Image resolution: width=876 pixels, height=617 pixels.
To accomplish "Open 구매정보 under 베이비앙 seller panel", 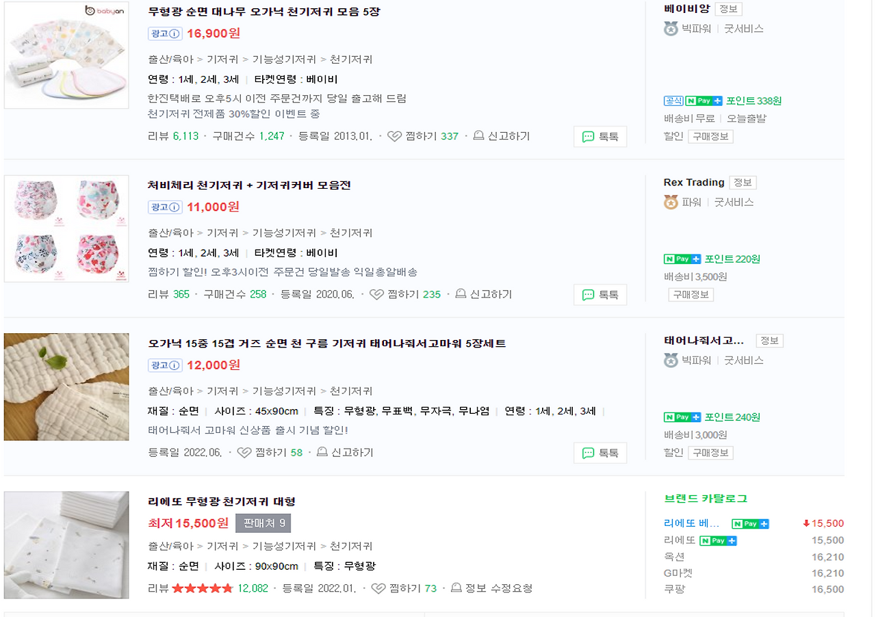I will pos(710,136).
